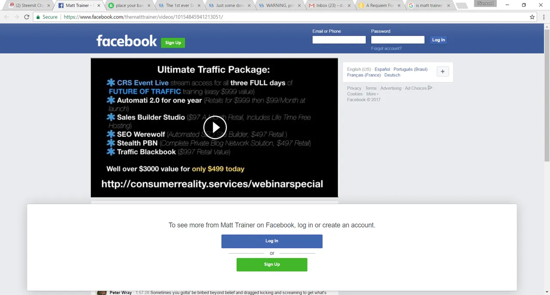
Task: Switch language to Español
Action: (x=382, y=69)
